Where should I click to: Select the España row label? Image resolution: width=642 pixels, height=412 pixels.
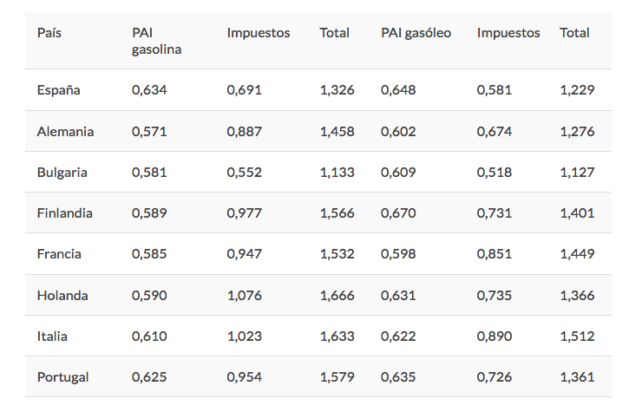coord(59,90)
